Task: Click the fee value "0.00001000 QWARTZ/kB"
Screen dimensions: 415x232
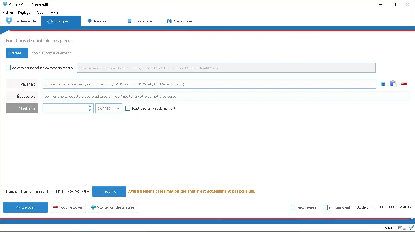Action: (x=68, y=191)
